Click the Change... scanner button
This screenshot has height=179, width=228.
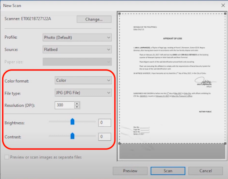tap(94, 19)
